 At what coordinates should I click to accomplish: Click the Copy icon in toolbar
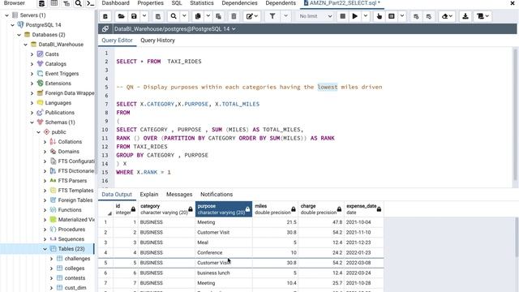198,16
